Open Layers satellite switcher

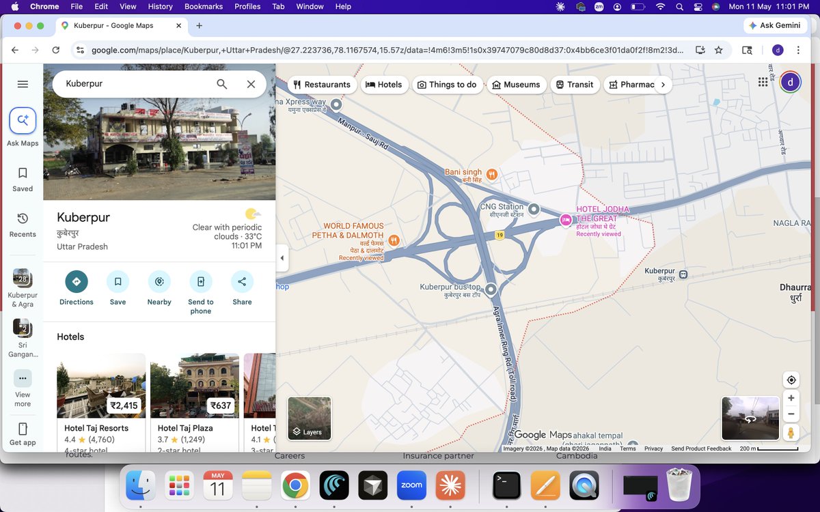[310, 418]
